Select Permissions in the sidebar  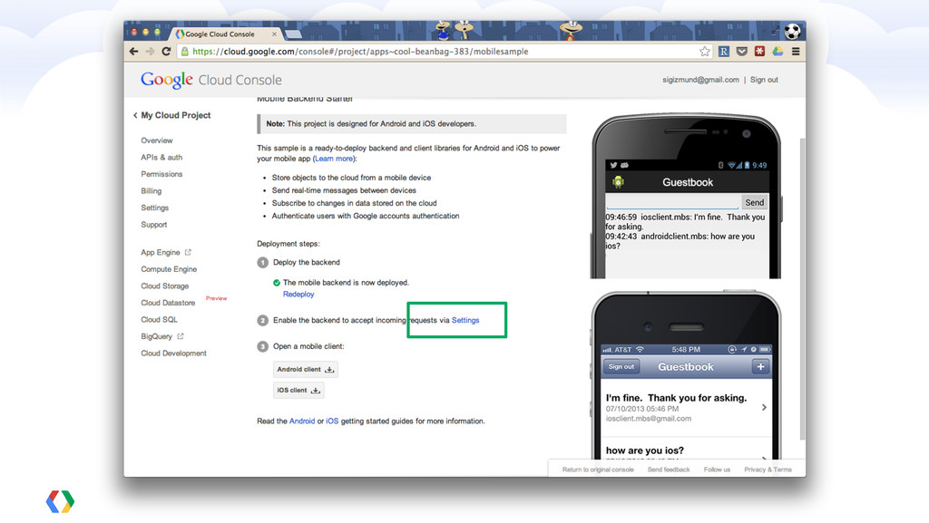(x=161, y=174)
